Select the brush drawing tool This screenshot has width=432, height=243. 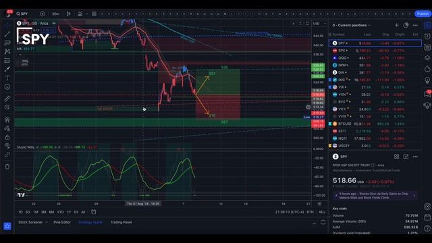pyautogui.click(x=7, y=69)
